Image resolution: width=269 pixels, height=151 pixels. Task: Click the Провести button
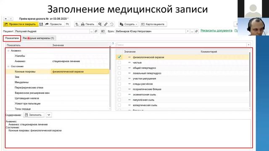click(x=54, y=24)
